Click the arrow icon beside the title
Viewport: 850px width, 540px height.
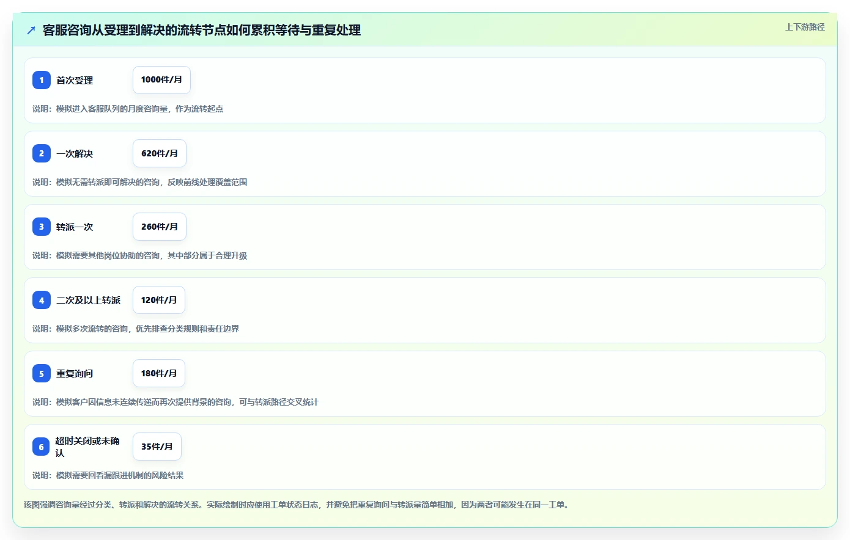pos(31,30)
